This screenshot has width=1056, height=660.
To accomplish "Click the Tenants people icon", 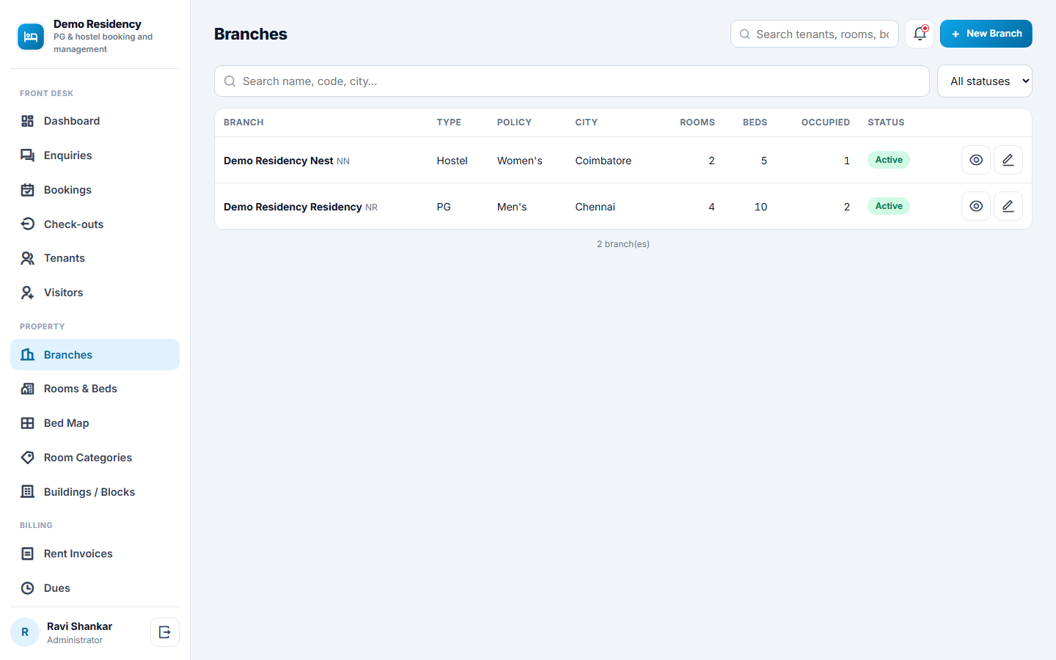I will [28, 258].
